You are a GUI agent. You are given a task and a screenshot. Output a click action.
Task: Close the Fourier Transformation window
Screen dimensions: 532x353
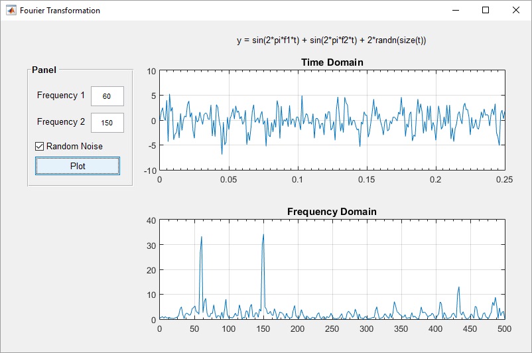point(516,11)
